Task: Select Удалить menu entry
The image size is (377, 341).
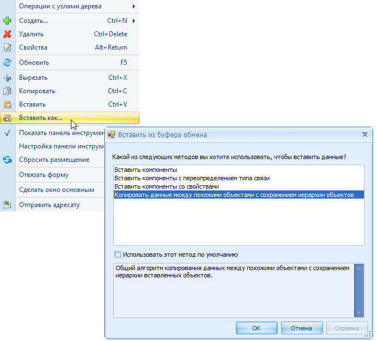Action: [70, 34]
